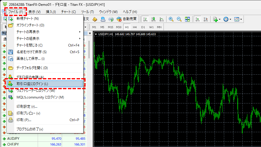Select W1 timeframe

[x=151, y=27]
